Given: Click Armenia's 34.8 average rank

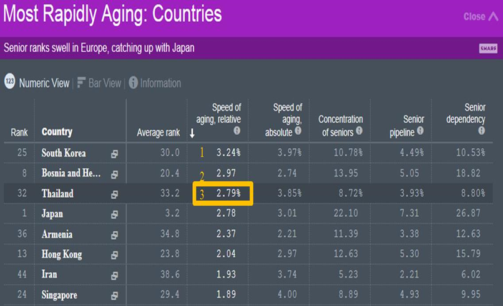Looking at the screenshot, I should 170,234.
